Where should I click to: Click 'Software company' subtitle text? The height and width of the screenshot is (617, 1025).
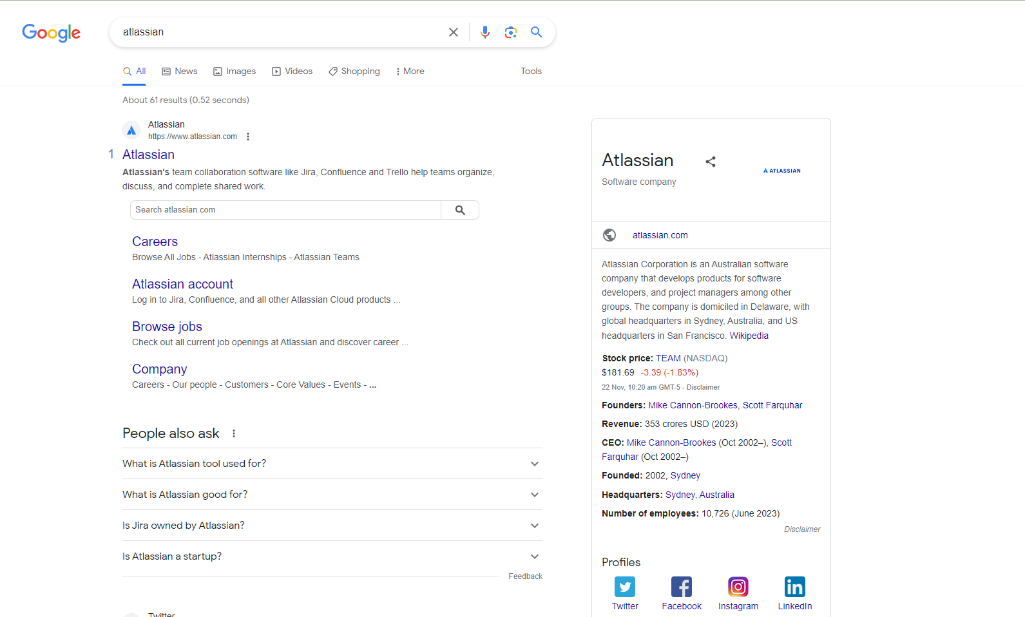(x=639, y=182)
